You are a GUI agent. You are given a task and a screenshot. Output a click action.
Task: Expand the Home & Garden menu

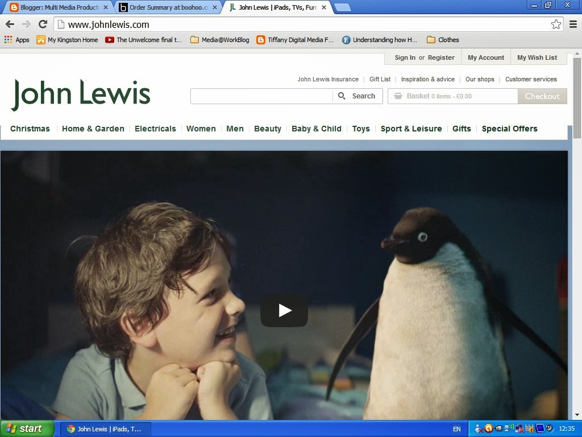[x=93, y=129]
